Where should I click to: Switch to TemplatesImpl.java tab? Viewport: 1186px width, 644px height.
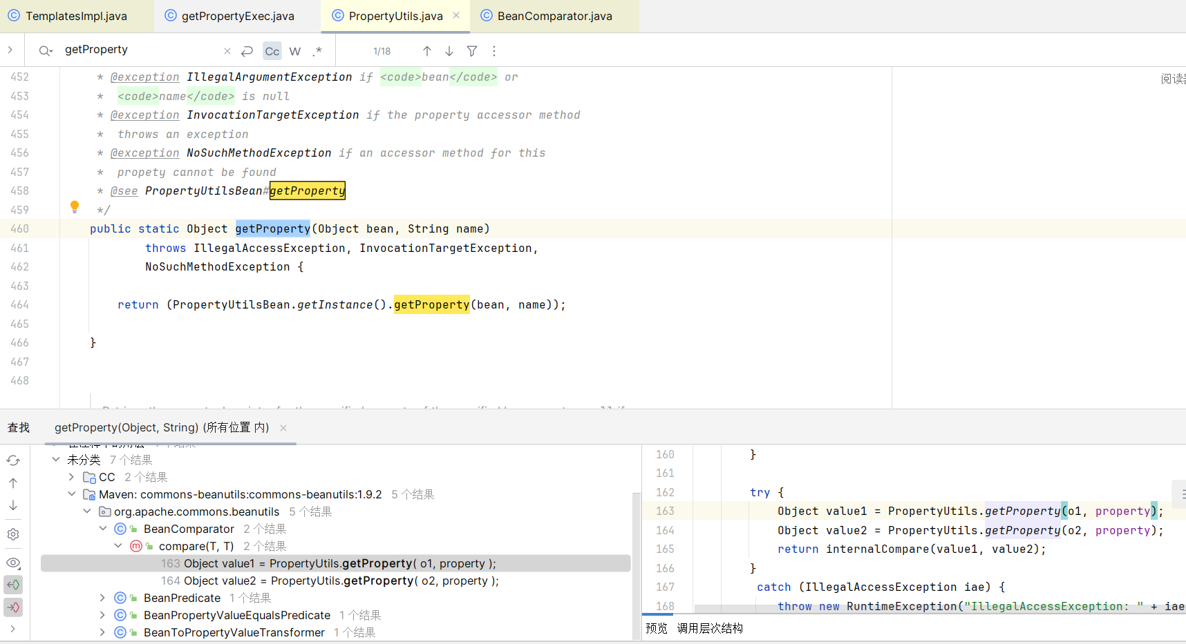[x=68, y=16]
